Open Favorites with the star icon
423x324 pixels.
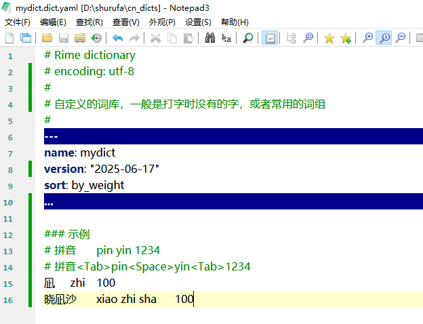329,39
